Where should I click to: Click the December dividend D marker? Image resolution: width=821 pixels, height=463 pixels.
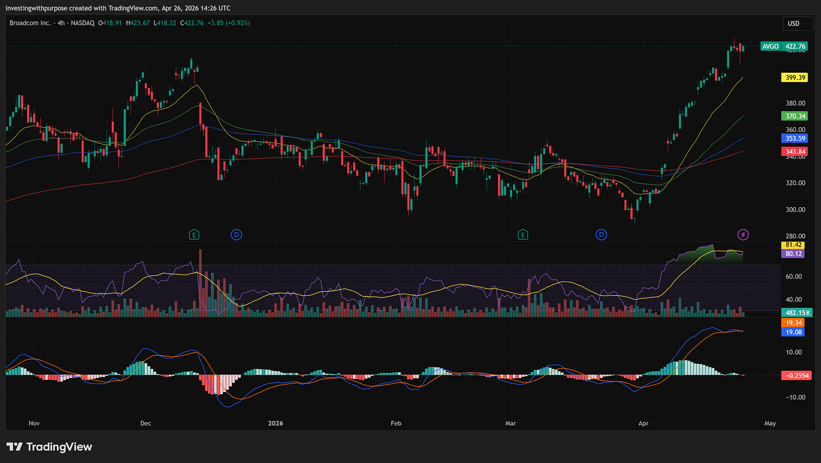click(236, 234)
